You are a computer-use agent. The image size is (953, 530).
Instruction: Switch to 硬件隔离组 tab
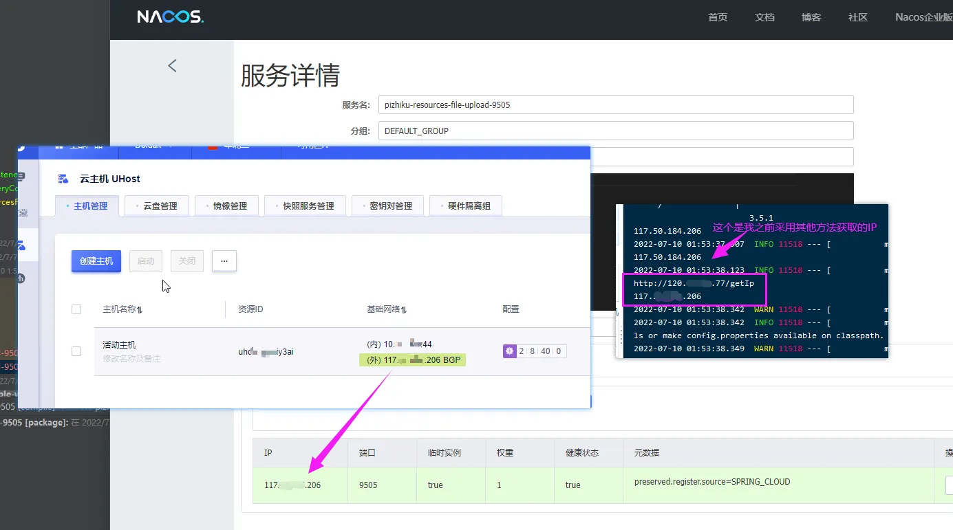coord(466,206)
